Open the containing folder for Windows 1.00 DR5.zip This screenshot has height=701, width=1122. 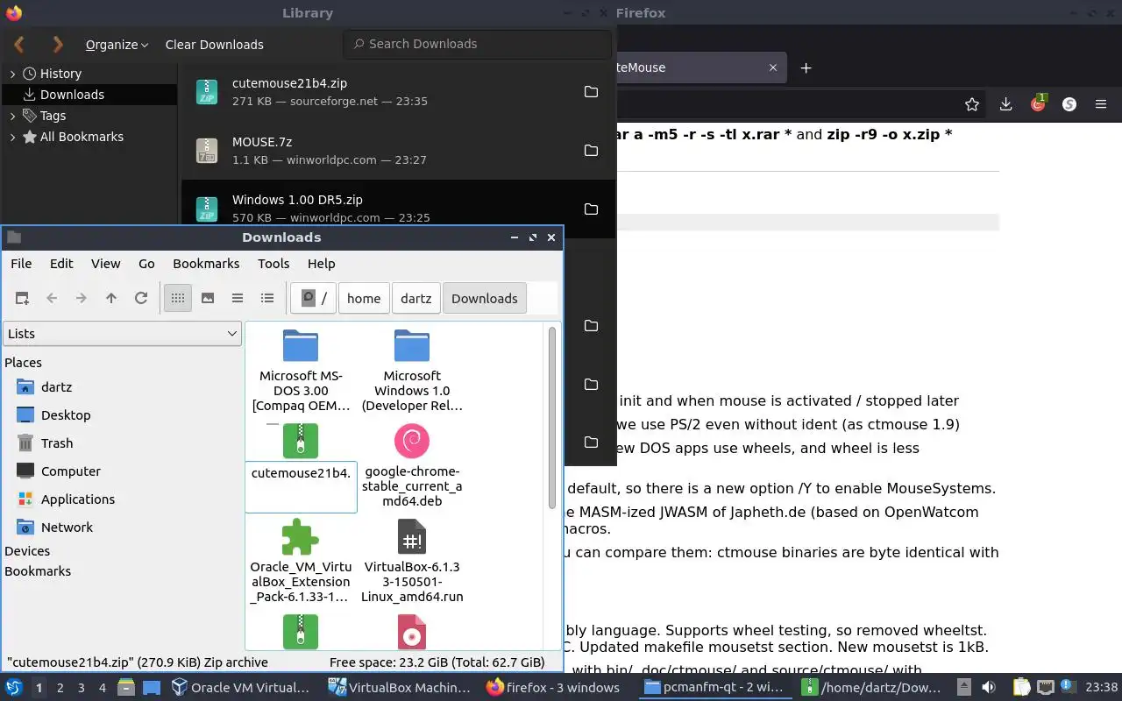click(591, 209)
